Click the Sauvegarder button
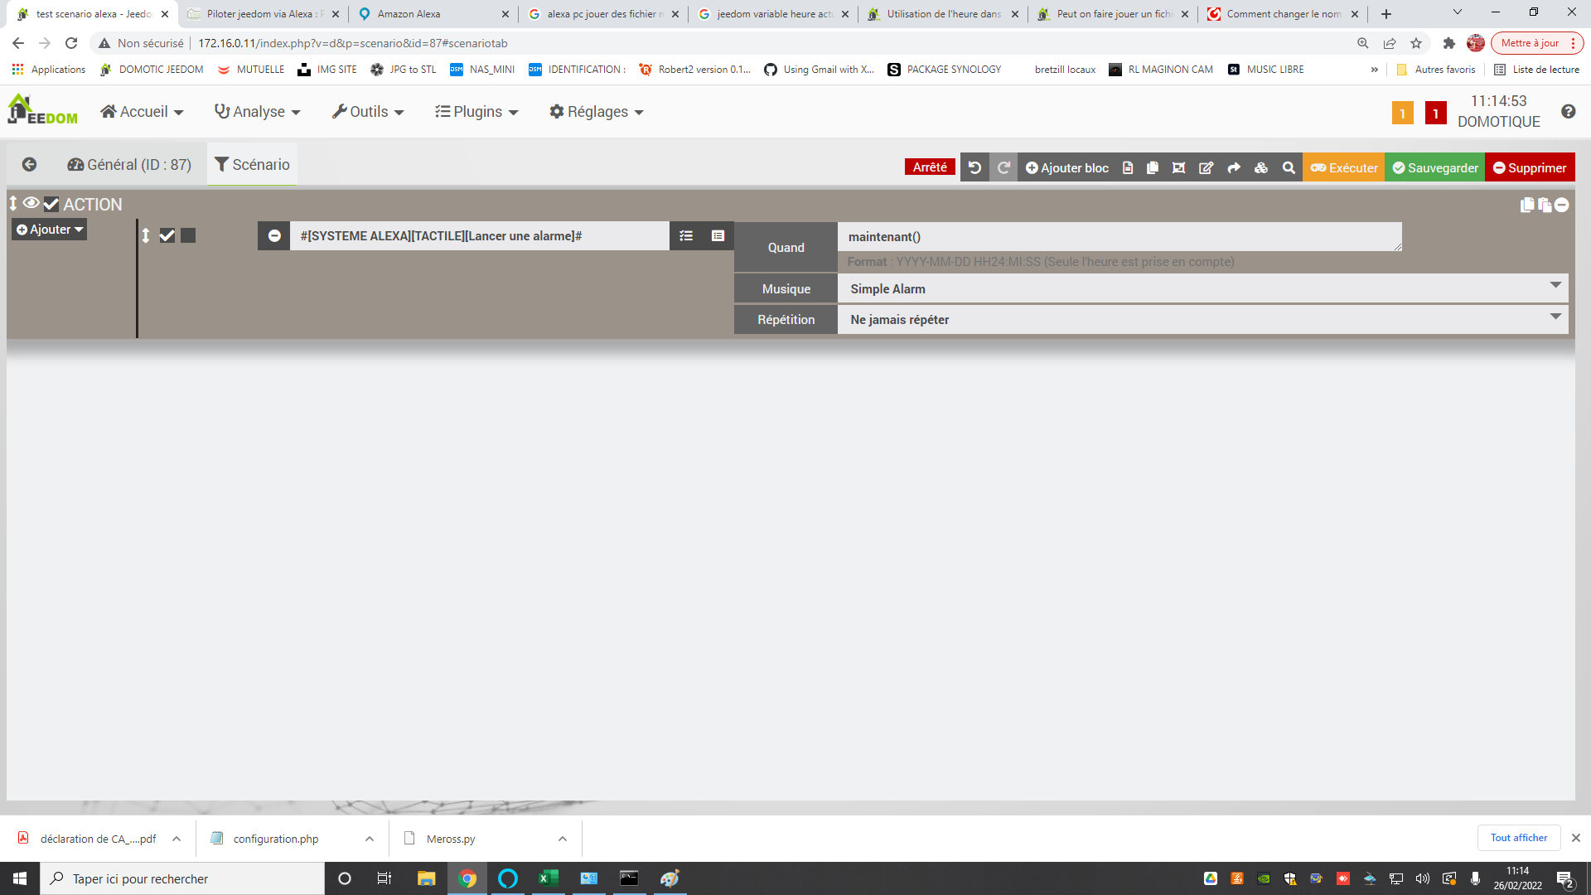1591x895 pixels. coord(1435,167)
